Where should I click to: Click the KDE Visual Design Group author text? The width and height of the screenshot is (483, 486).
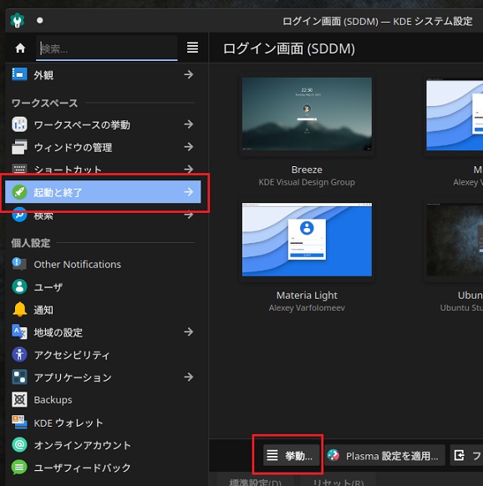[307, 182]
